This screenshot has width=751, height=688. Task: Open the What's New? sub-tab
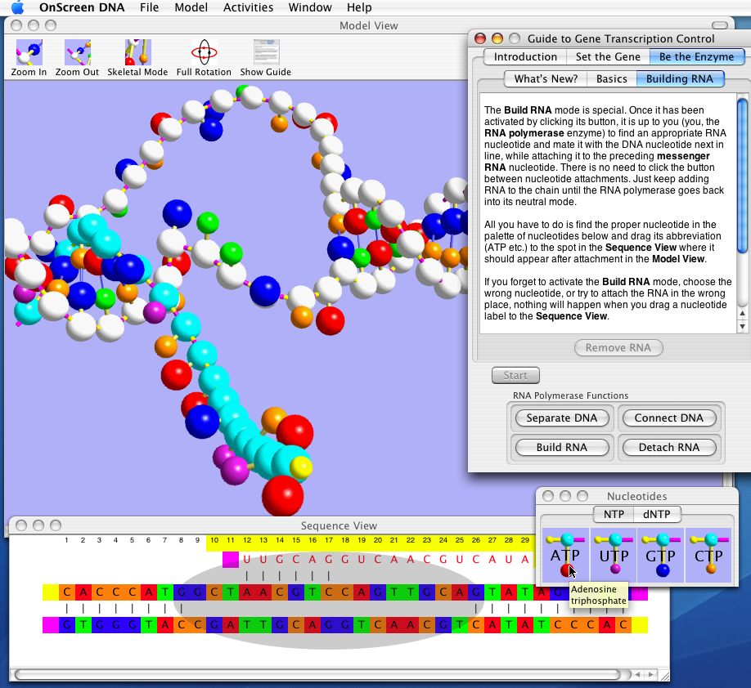[x=546, y=78]
